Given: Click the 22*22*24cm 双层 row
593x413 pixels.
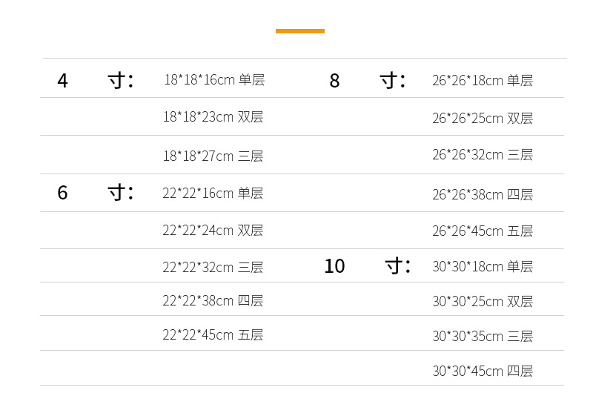Looking at the screenshot, I should (213, 231).
